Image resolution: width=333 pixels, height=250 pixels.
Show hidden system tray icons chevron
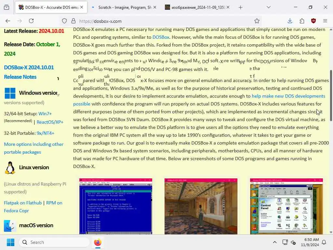pyautogui.click(x=274, y=242)
